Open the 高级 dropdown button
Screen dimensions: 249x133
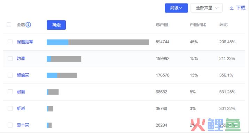click(x=176, y=8)
